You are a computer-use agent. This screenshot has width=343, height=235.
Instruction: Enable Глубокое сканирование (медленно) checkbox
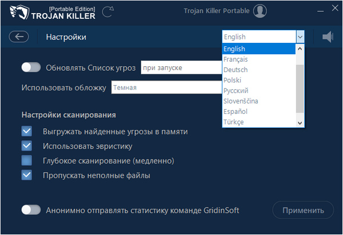pos(27,161)
